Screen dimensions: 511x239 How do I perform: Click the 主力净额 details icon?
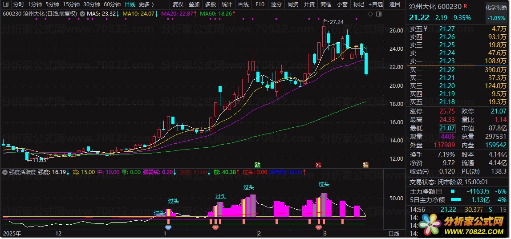coord(438,191)
